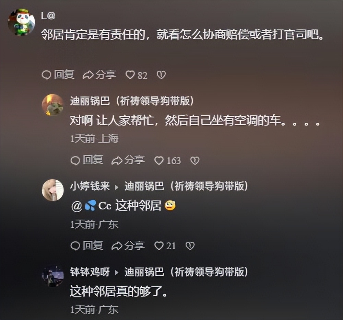Reply to 小婷钱来's comment

click(x=87, y=245)
